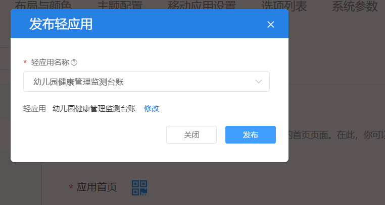Click the 修改 link
Screen dimensions: 385x205
coord(152,109)
